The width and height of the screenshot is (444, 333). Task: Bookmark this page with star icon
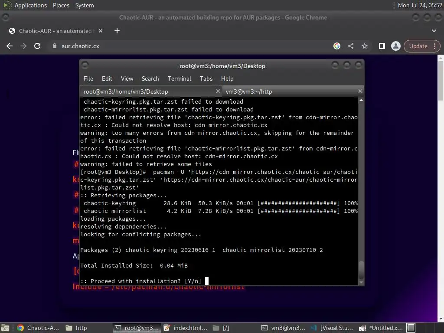click(x=364, y=46)
